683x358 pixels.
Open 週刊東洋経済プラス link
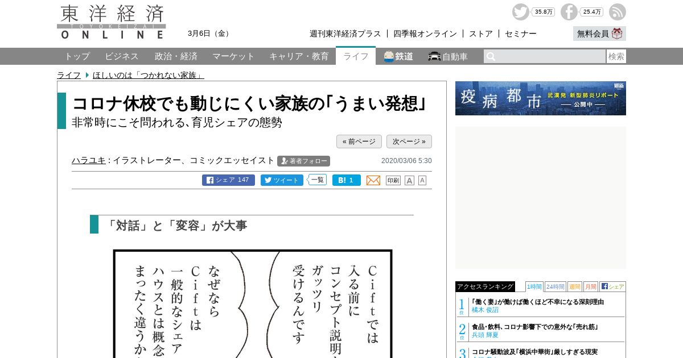coord(345,34)
